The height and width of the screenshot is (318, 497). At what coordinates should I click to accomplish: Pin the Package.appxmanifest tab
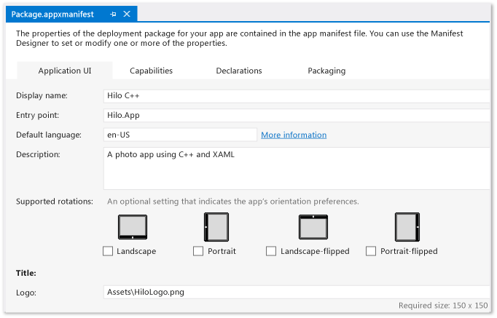[x=113, y=14]
